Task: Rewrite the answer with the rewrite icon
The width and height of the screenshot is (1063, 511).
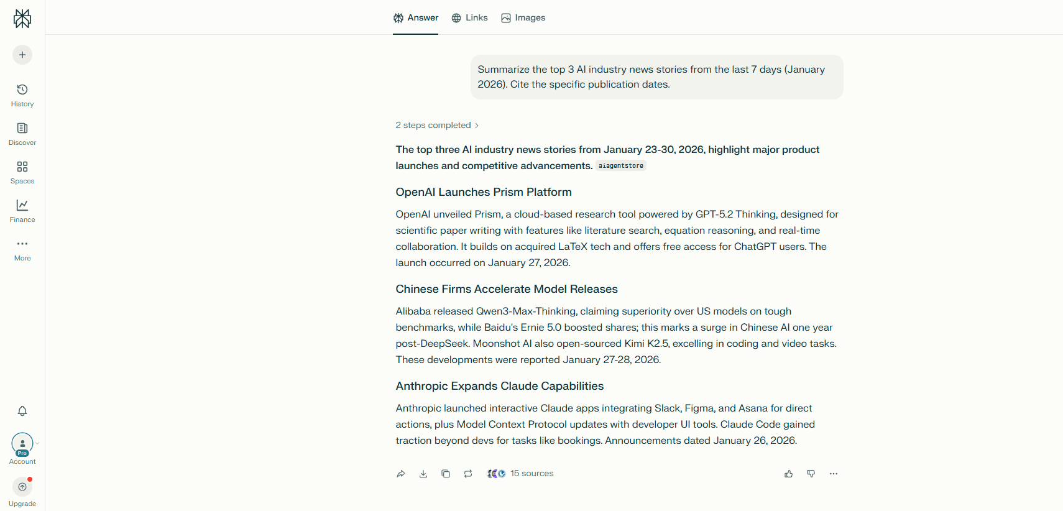Action: (x=468, y=474)
